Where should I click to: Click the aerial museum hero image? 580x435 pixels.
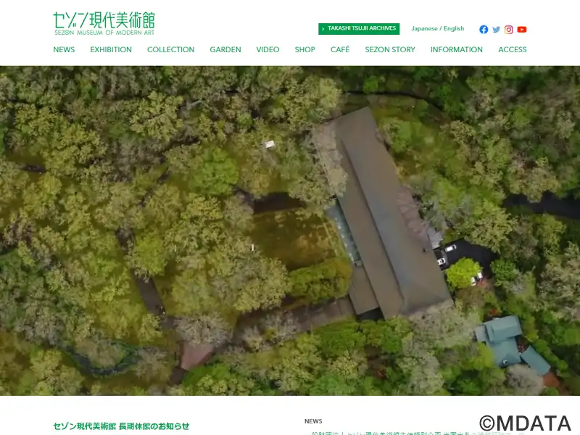[290, 231]
